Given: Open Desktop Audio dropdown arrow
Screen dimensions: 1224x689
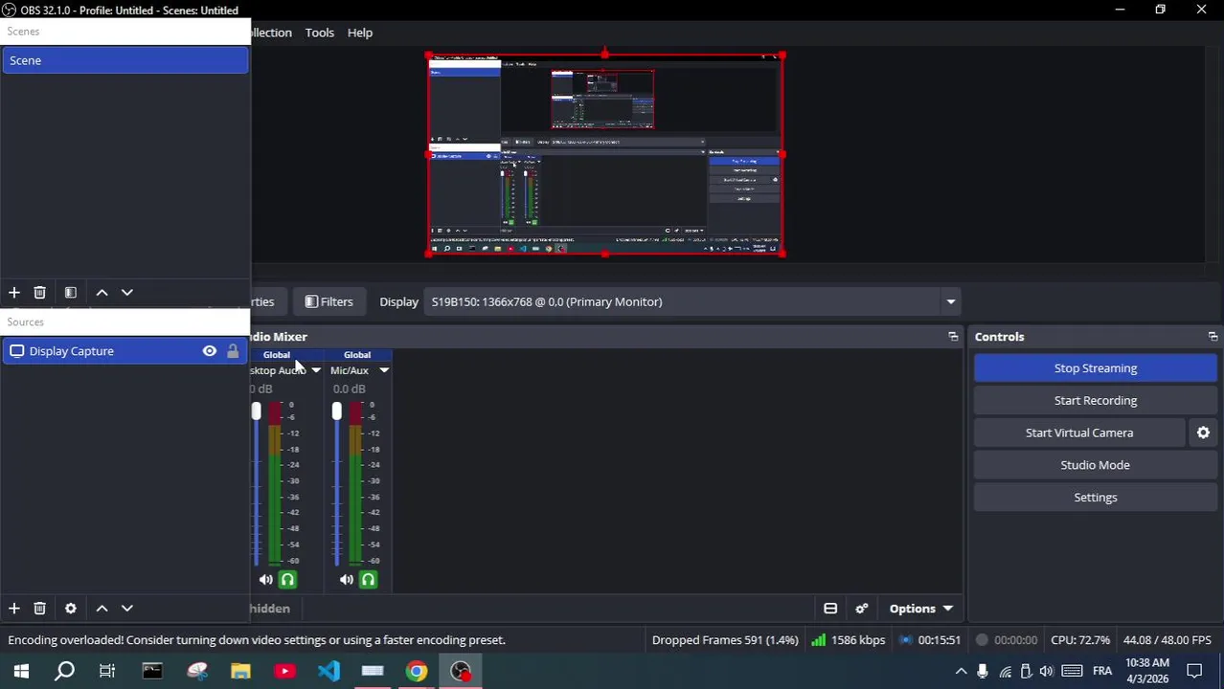Looking at the screenshot, I should tap(315, 370).
